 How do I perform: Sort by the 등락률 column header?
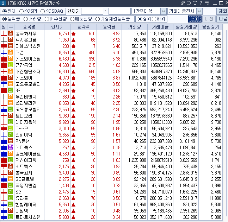[109, 27]
